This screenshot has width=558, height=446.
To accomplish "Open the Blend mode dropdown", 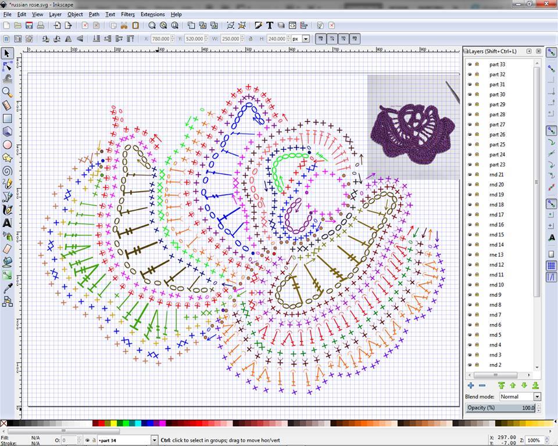I will pos(520,397).
